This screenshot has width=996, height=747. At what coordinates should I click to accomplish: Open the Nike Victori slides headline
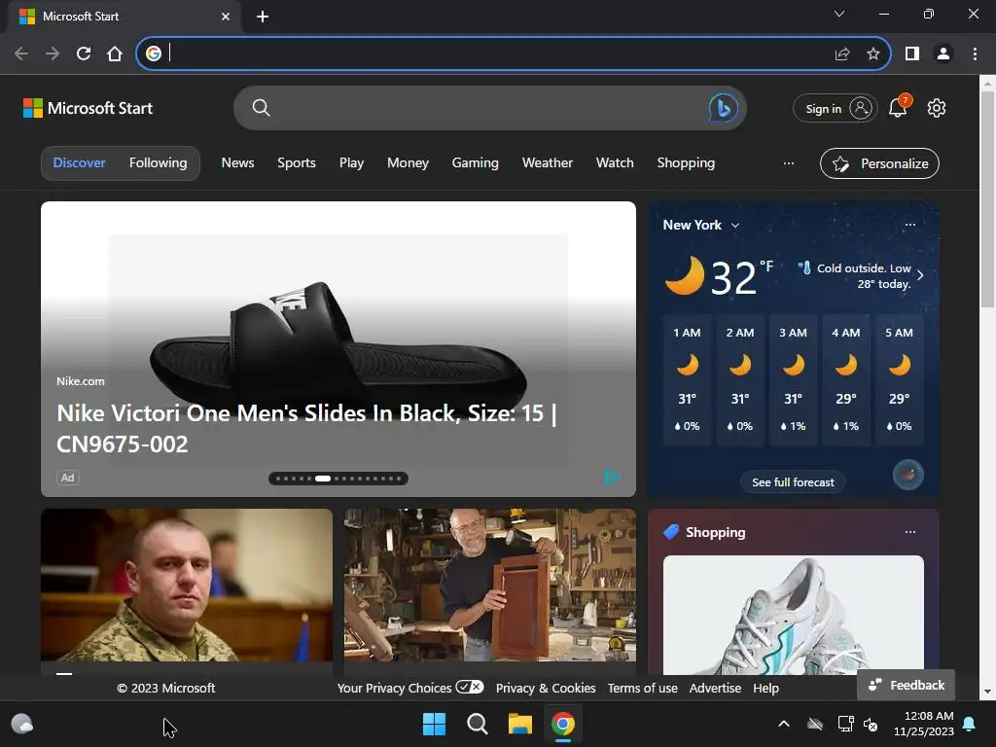(306, 429)
